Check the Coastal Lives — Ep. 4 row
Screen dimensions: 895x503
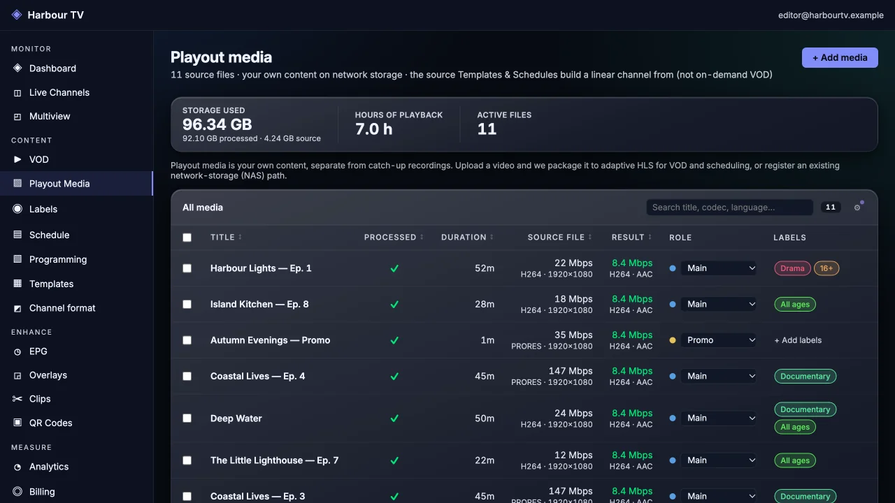tap(187, 376)
